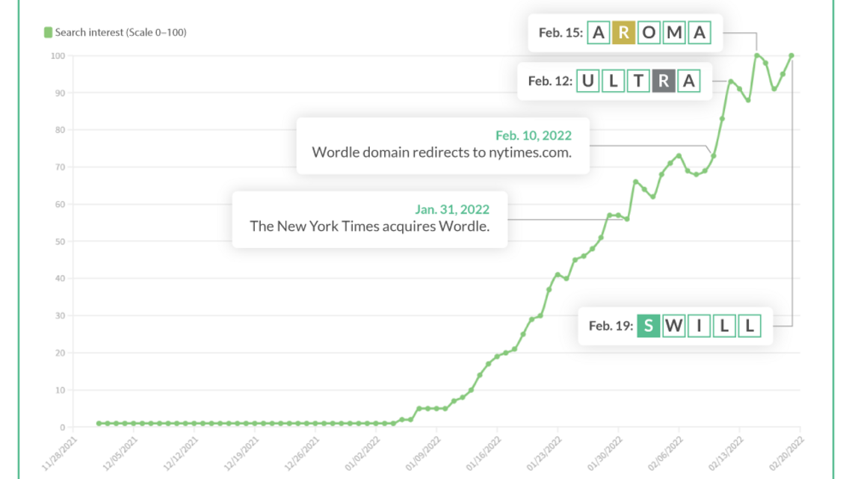Screen dimensions: 852x479
Task: Click the green S tile in SWILL
Action: tap(648, 326)
